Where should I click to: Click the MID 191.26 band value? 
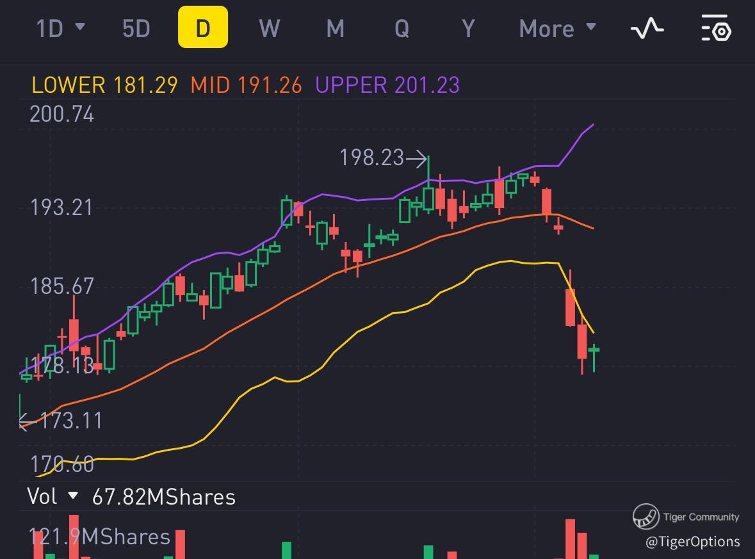point(246,85)
